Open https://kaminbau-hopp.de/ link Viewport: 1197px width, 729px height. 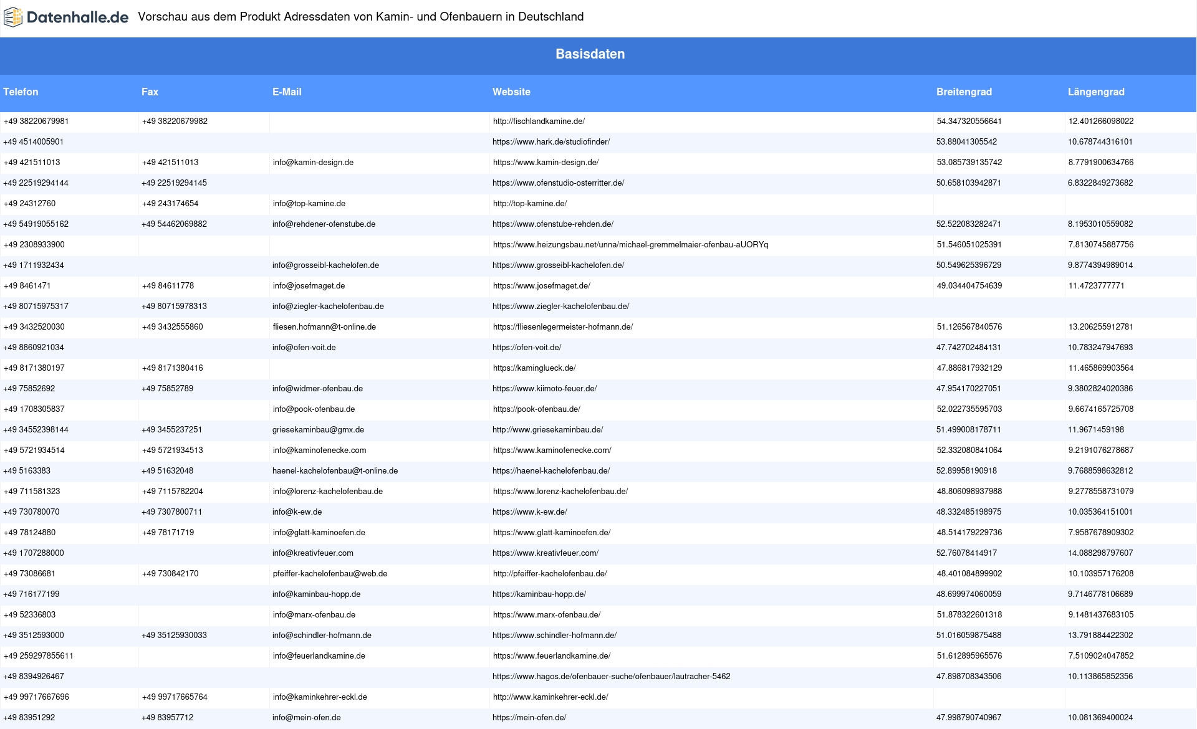[539, 594]
